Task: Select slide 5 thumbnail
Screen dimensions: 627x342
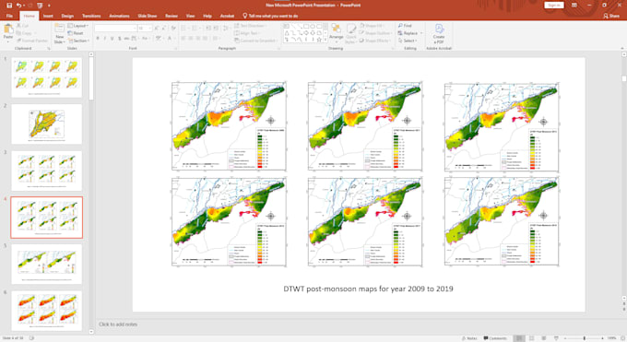Action: coord(47,265)
